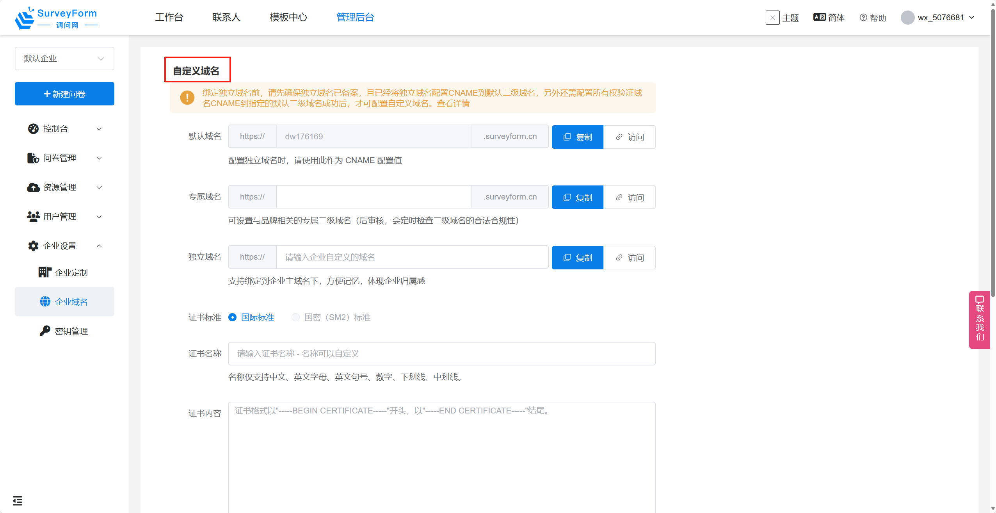The image size is (996, 513).
Task: Open the 工作台 top menu
Action: (x=169, y=17)
